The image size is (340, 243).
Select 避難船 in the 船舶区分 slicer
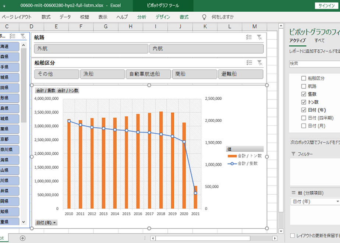[x=241, y=74]
